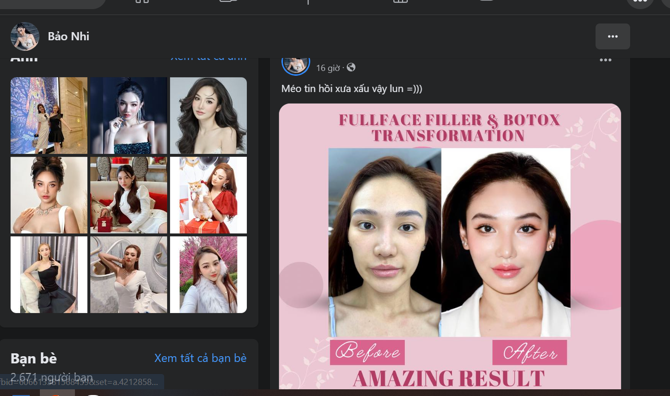Open photo of woman in teal sequin dress
The height and width of the screenshot is (396, 670).
click(x=129, y=116)
